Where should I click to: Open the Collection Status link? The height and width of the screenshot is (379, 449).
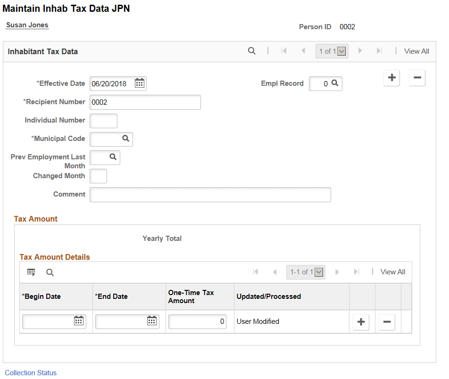30,372
